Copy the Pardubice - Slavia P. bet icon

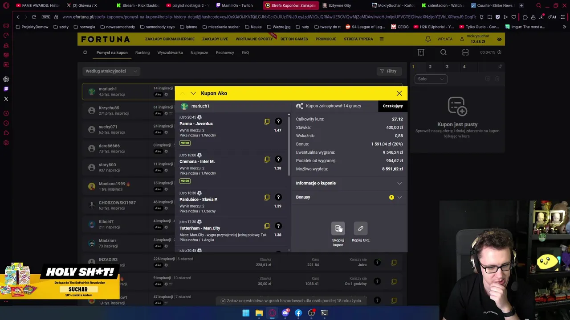[x=267, y=197]
